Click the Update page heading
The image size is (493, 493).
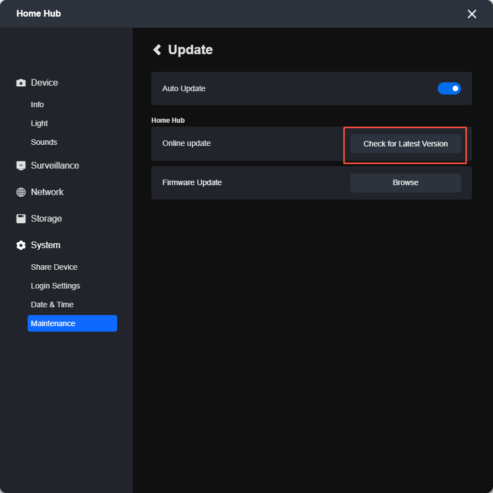point(190,50)
